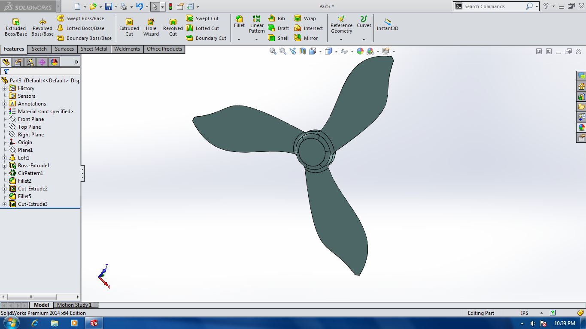Open the Reference Geometry tool
Screen dimensions: 586x329
[x=341, y=24]
